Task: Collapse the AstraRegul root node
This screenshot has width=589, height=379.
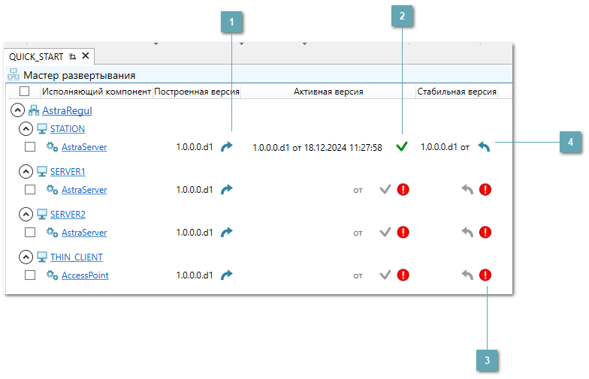Action: [x=17, y=110]
